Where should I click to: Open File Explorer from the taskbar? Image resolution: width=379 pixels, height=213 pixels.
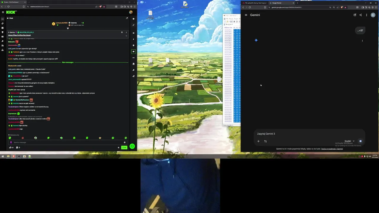[x=8, y=156]
